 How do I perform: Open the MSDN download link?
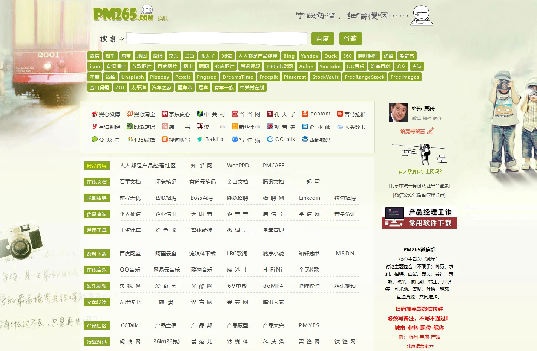click(345, 254)
